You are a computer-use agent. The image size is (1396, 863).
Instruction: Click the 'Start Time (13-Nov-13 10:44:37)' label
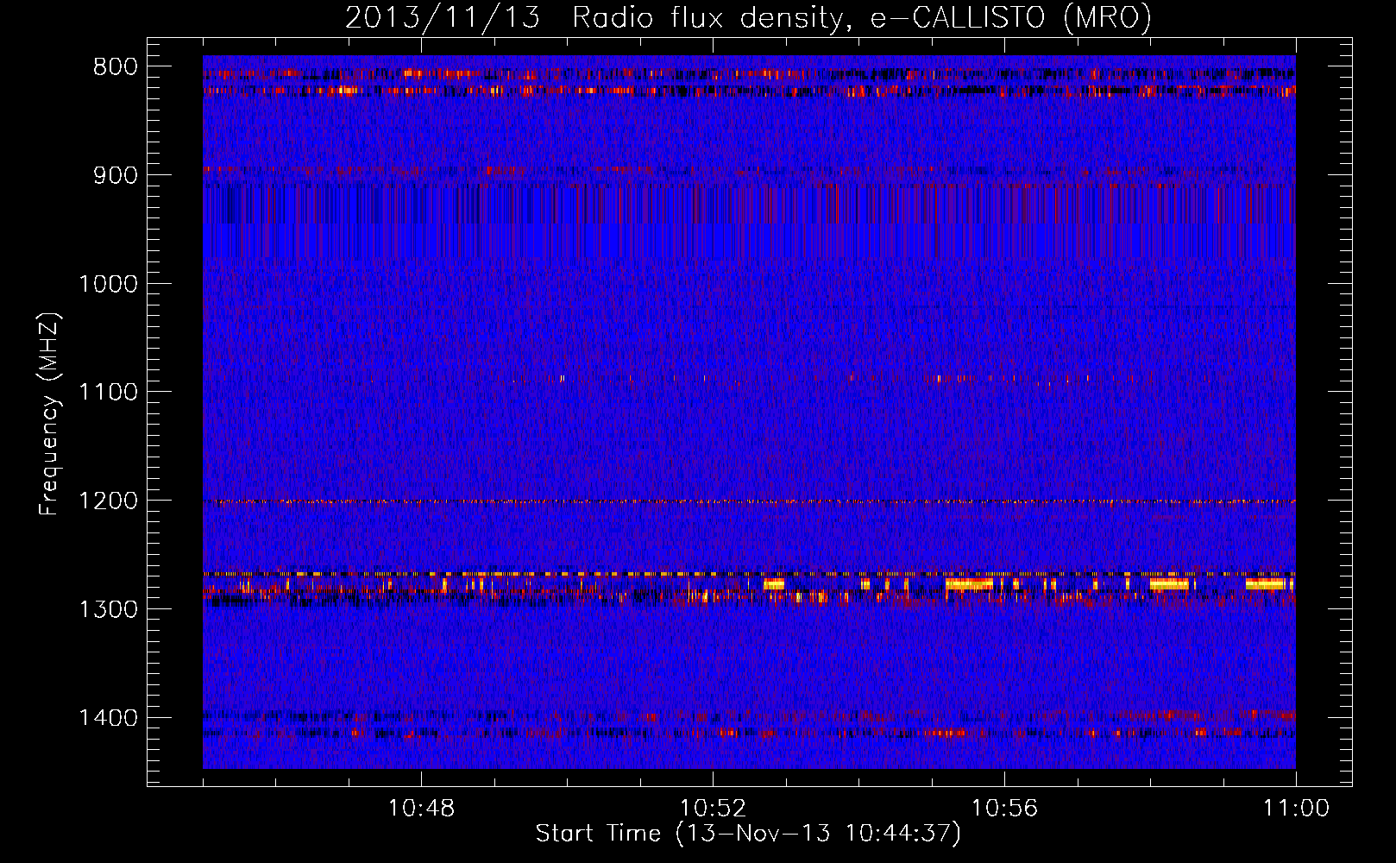pyautogui.click(x=748, y=834)
